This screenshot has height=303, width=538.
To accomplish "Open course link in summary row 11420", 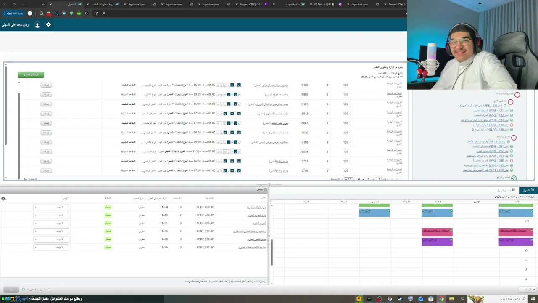I will pyautogui.click(x=252, y=247).
